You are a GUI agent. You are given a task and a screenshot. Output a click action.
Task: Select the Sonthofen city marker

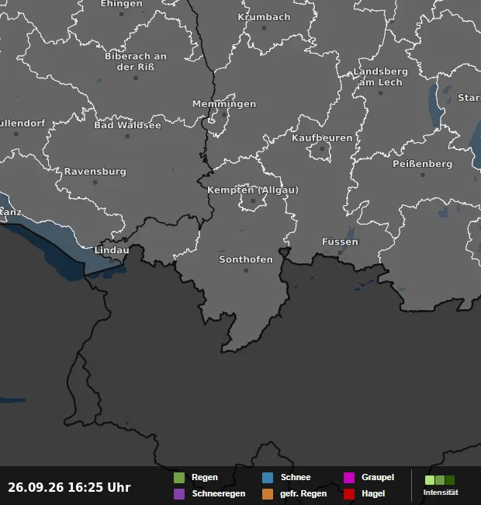[246, 270]
